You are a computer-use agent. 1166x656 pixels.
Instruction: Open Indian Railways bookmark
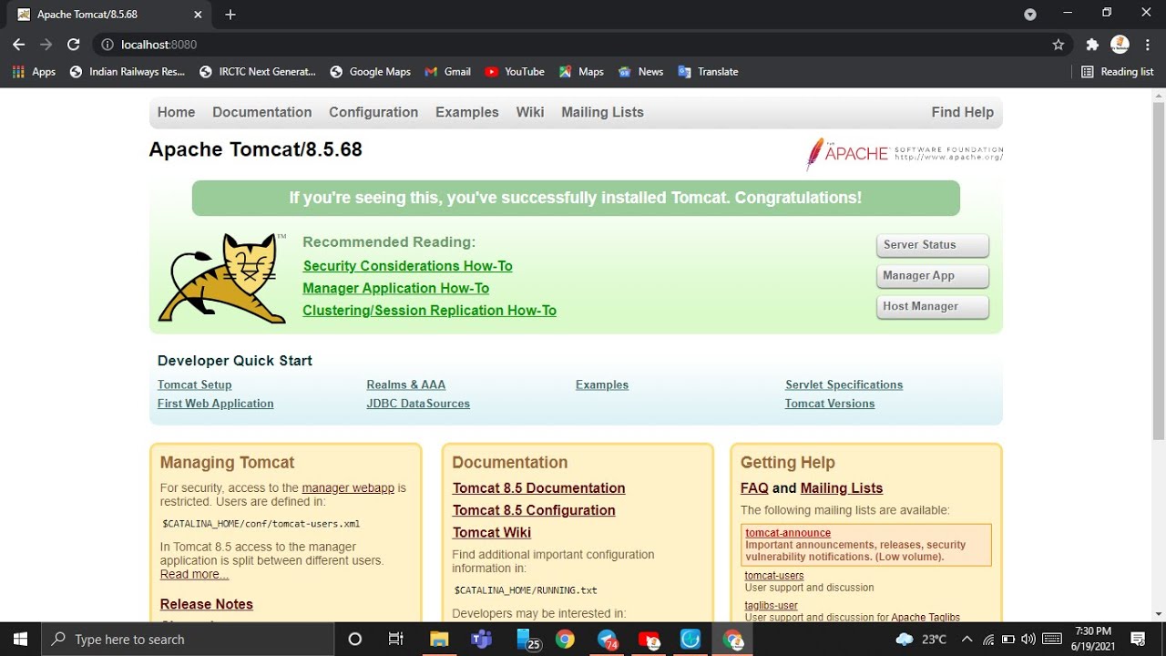128,72
